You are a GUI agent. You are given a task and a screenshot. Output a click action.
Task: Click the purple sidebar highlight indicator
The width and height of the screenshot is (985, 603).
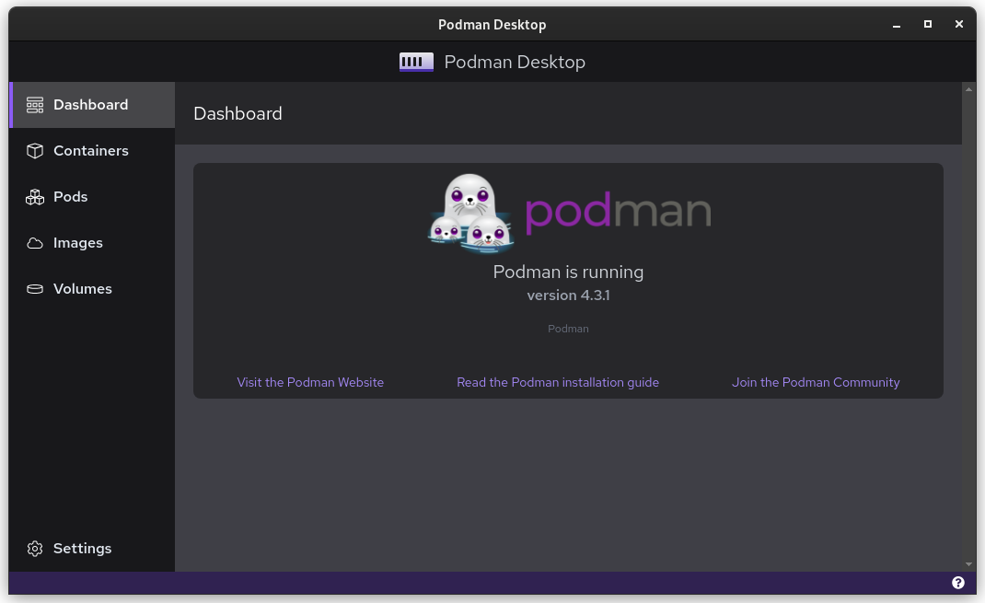11,104
